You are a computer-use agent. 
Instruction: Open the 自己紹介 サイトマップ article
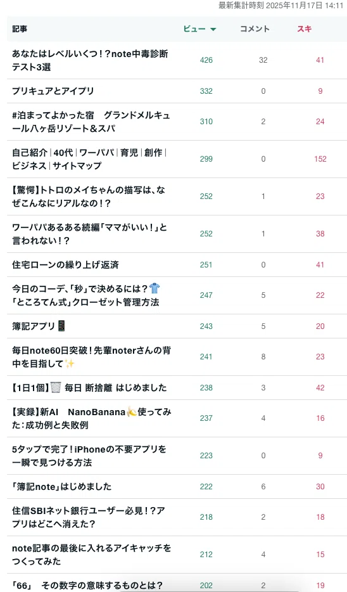89,159
